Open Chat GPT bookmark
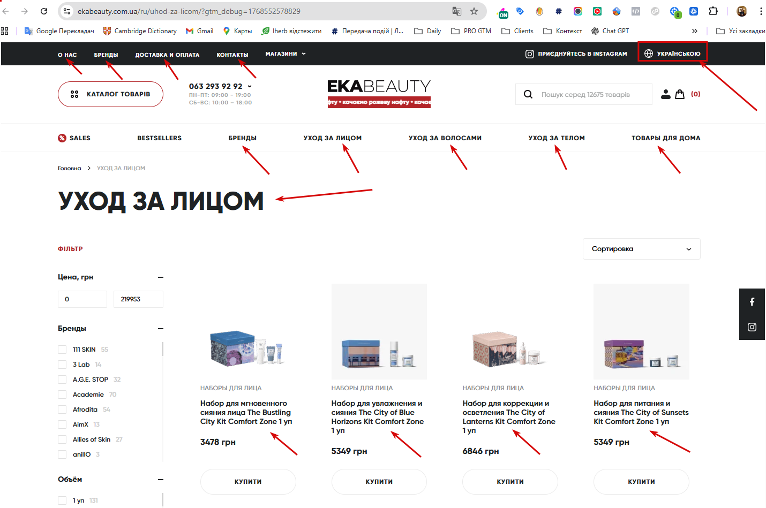 [x=610, y=31]
